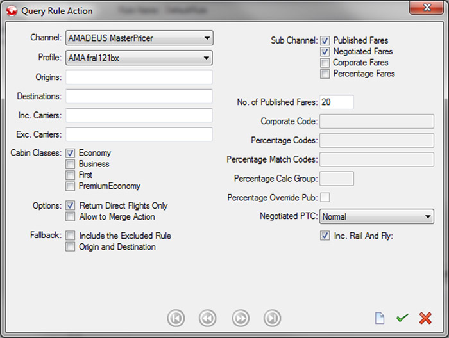Click the Fallback label
The image size is (449, 338).
point(46,235)
